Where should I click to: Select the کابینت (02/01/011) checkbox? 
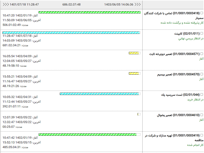pyautogui.click(x=202, y=34)
